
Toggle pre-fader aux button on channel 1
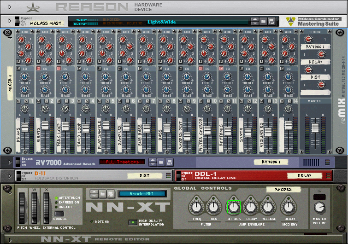(x=18, y=61)
